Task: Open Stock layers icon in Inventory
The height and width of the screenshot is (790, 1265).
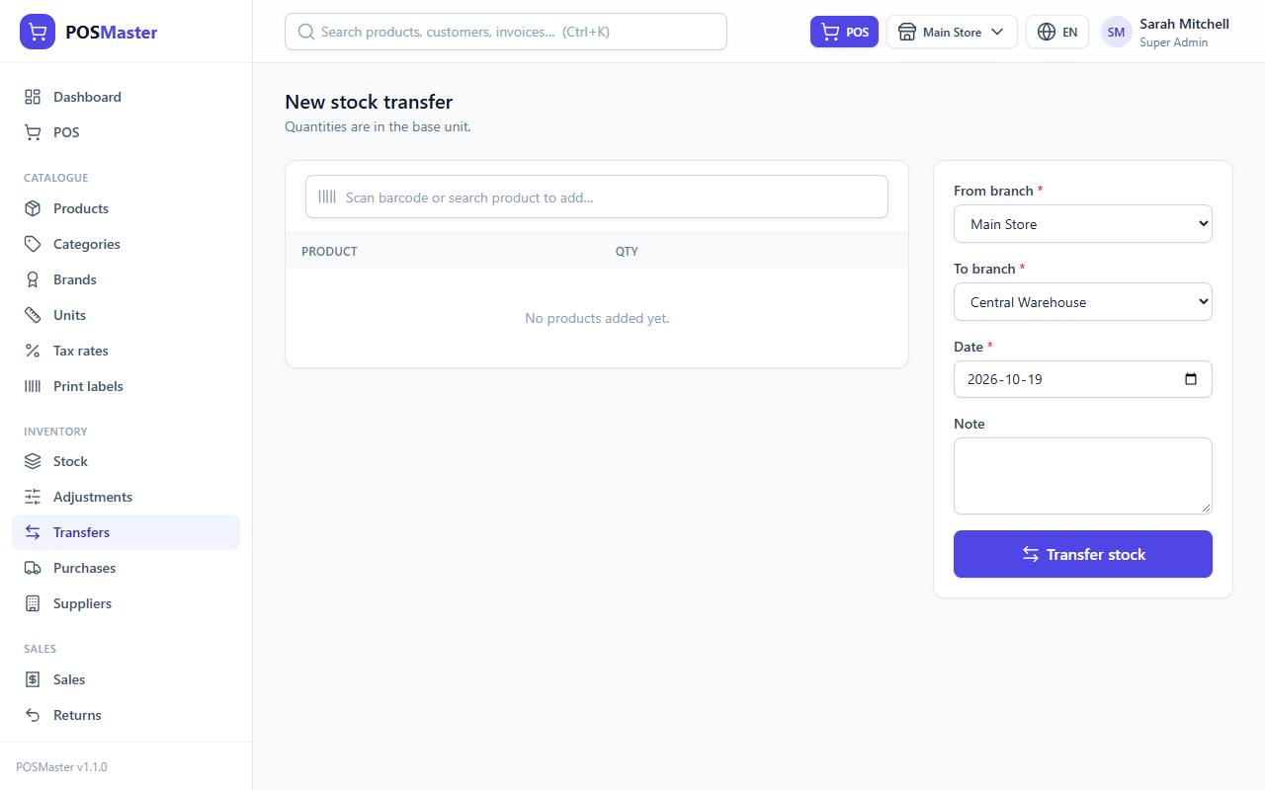Action: 33,461
